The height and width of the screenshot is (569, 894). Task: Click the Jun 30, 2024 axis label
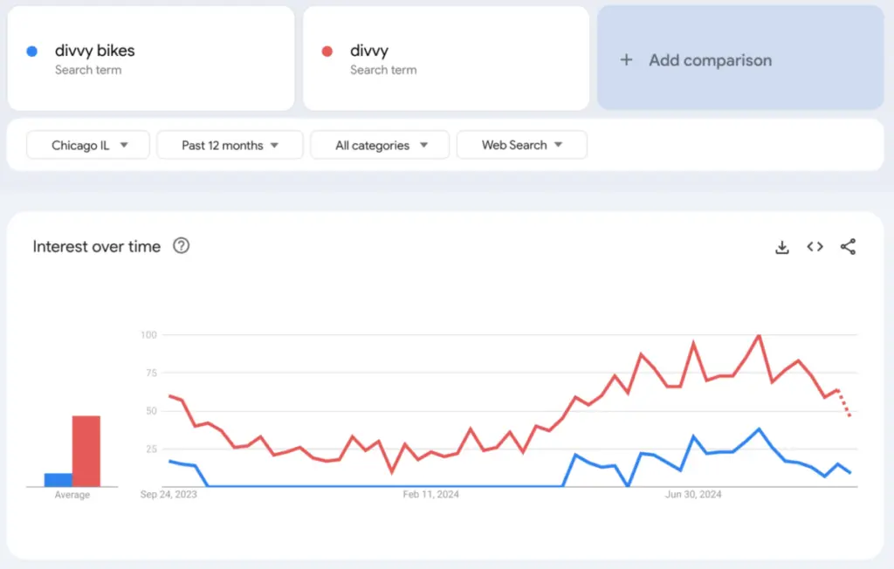[693, 495]
